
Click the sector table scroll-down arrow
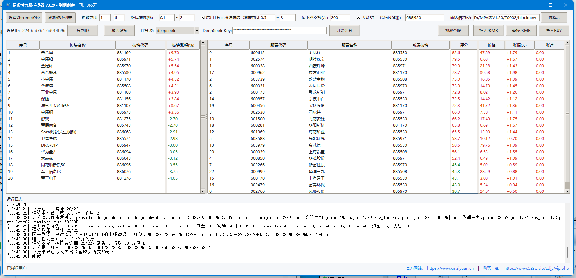[x=203, y=191]
